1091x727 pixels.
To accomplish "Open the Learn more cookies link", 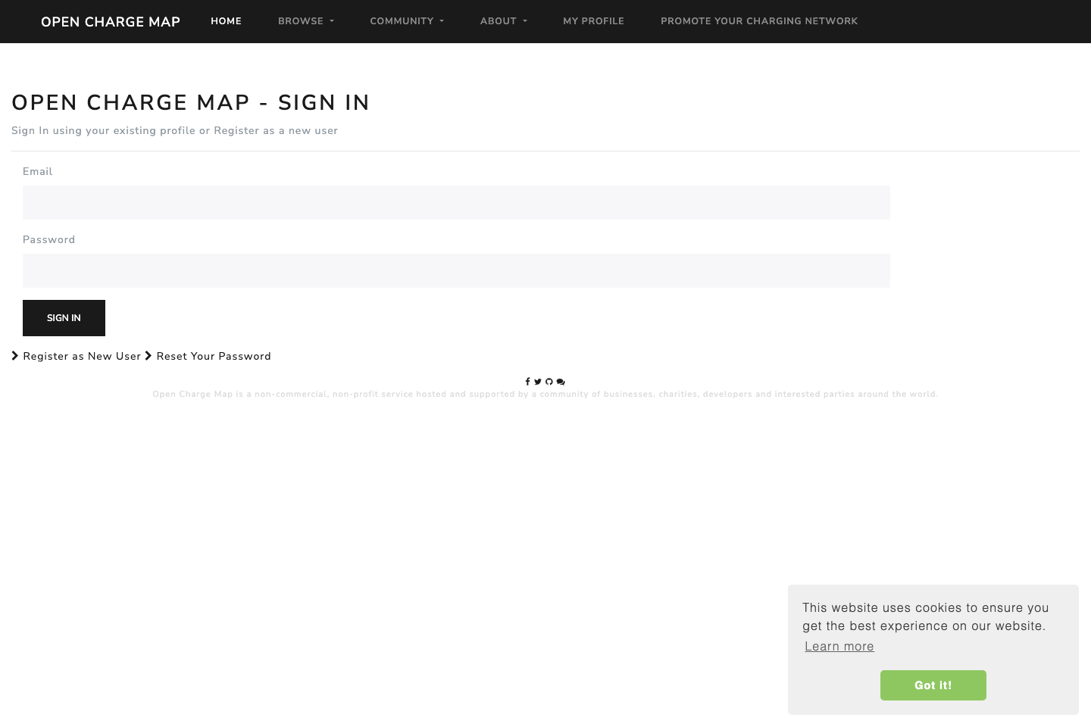I will [839, 647].
